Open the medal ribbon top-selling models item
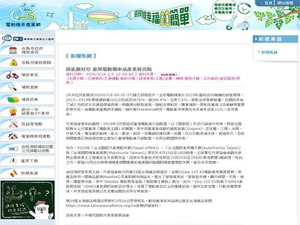 28,112
